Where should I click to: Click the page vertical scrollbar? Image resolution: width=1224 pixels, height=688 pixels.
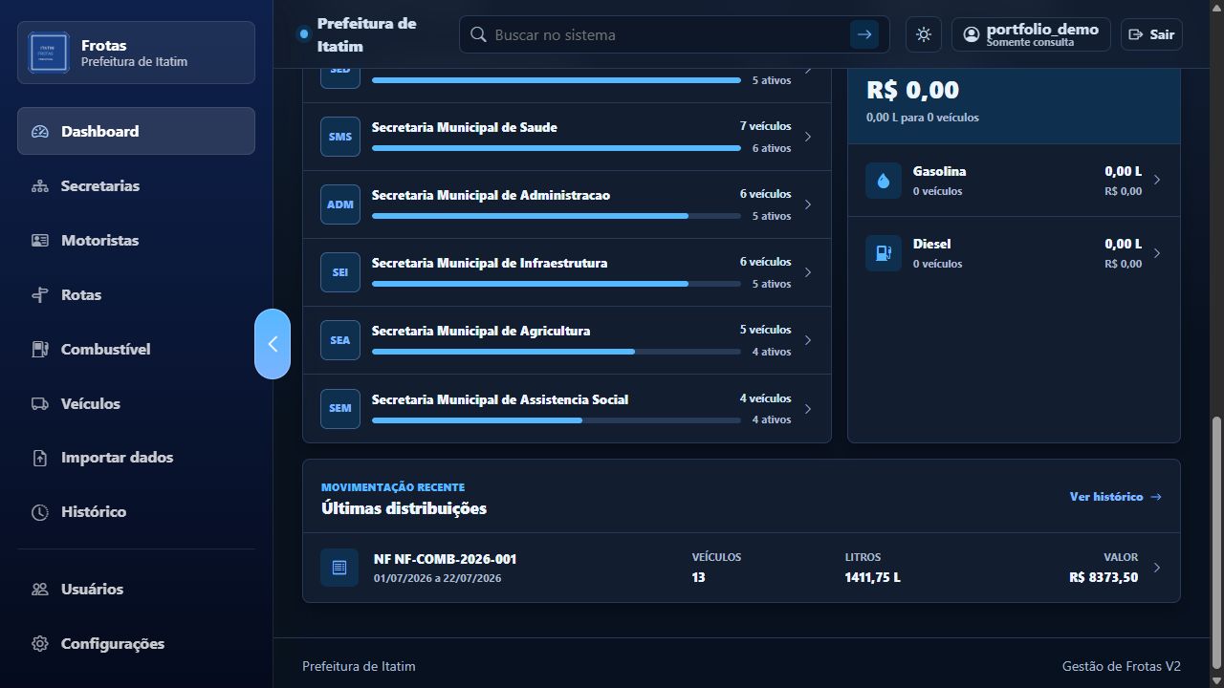point(1216,542)
